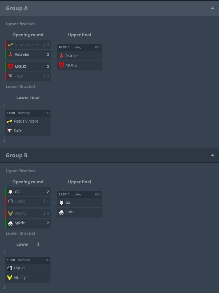Screen dimensions: 219x293
Task: Select Spirit winner row in Opening round
Action: click(x=28, y=223)
